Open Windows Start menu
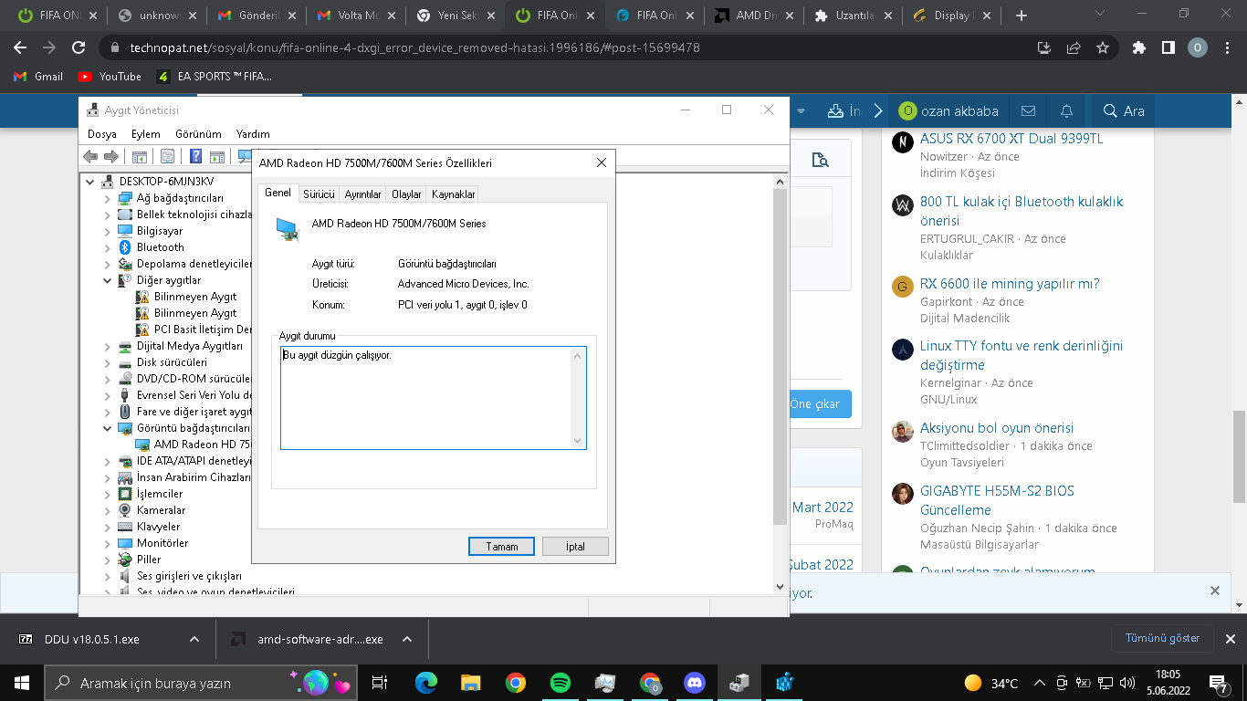Image resolution: width=1247 pixels, height=701 pixels. click(x=21, y=683)
